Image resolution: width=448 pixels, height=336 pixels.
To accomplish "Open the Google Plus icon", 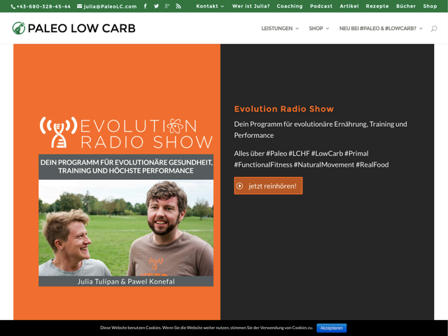I will pyautogui.click(x=167, y=6).
